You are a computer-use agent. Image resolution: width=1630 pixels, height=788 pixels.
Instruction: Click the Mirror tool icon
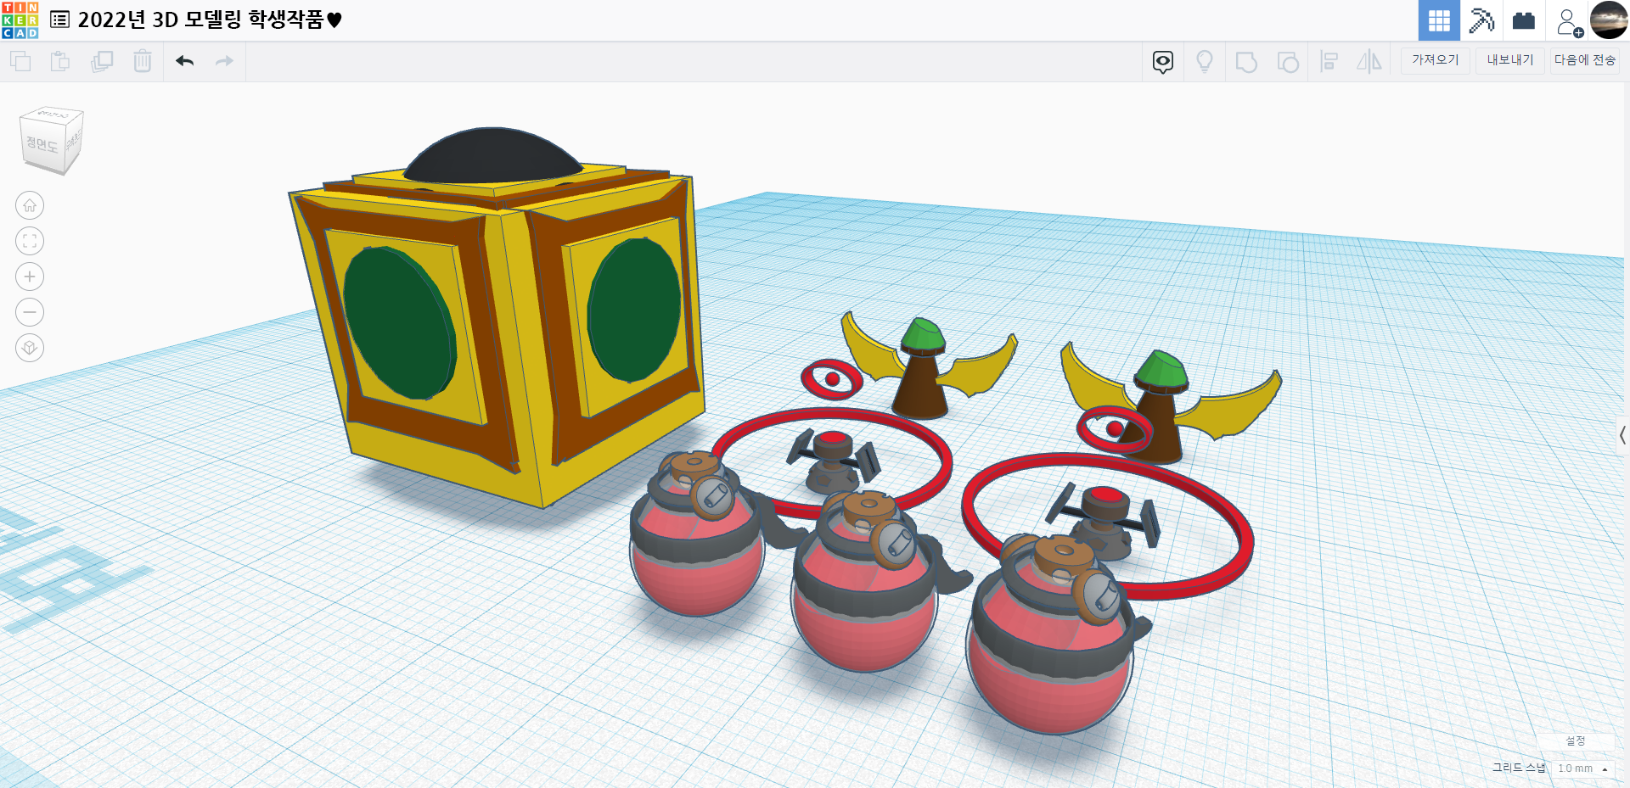tap(1369, 62)
